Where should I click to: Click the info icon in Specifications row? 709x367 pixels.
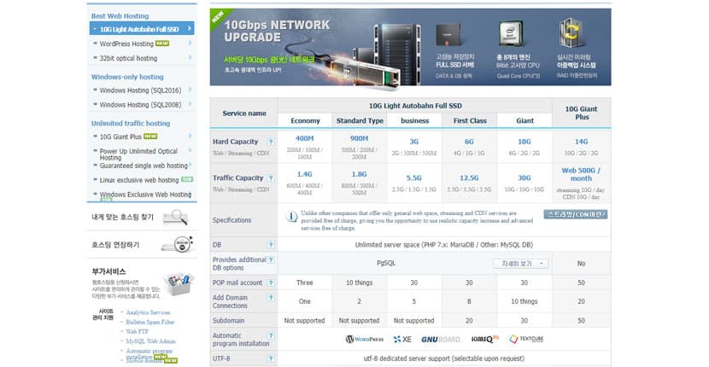[x=291, y=217]
